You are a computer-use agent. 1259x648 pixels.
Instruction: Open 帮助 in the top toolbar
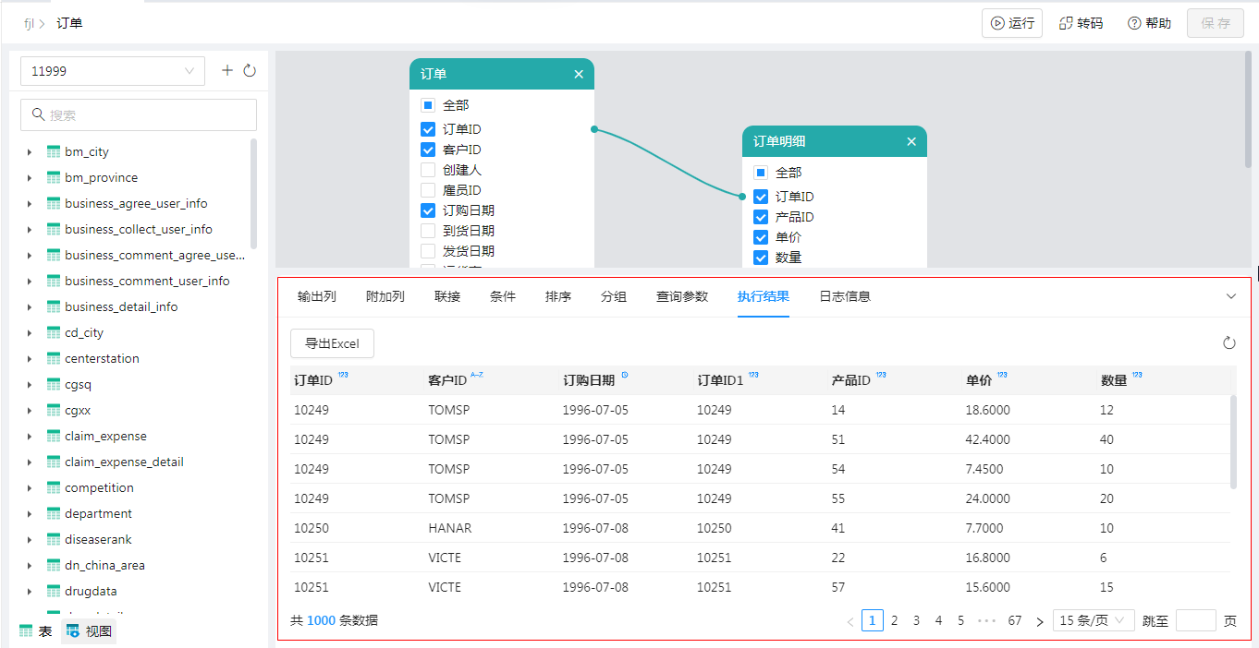point(1149,23)
